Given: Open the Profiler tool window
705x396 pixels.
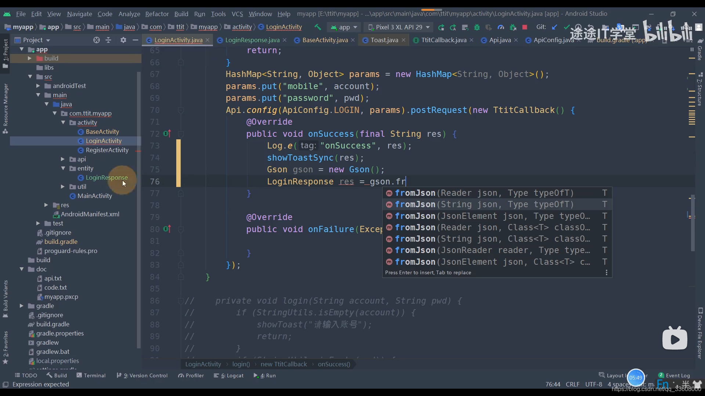Looking at the screenshot, I should pos(191,375).
